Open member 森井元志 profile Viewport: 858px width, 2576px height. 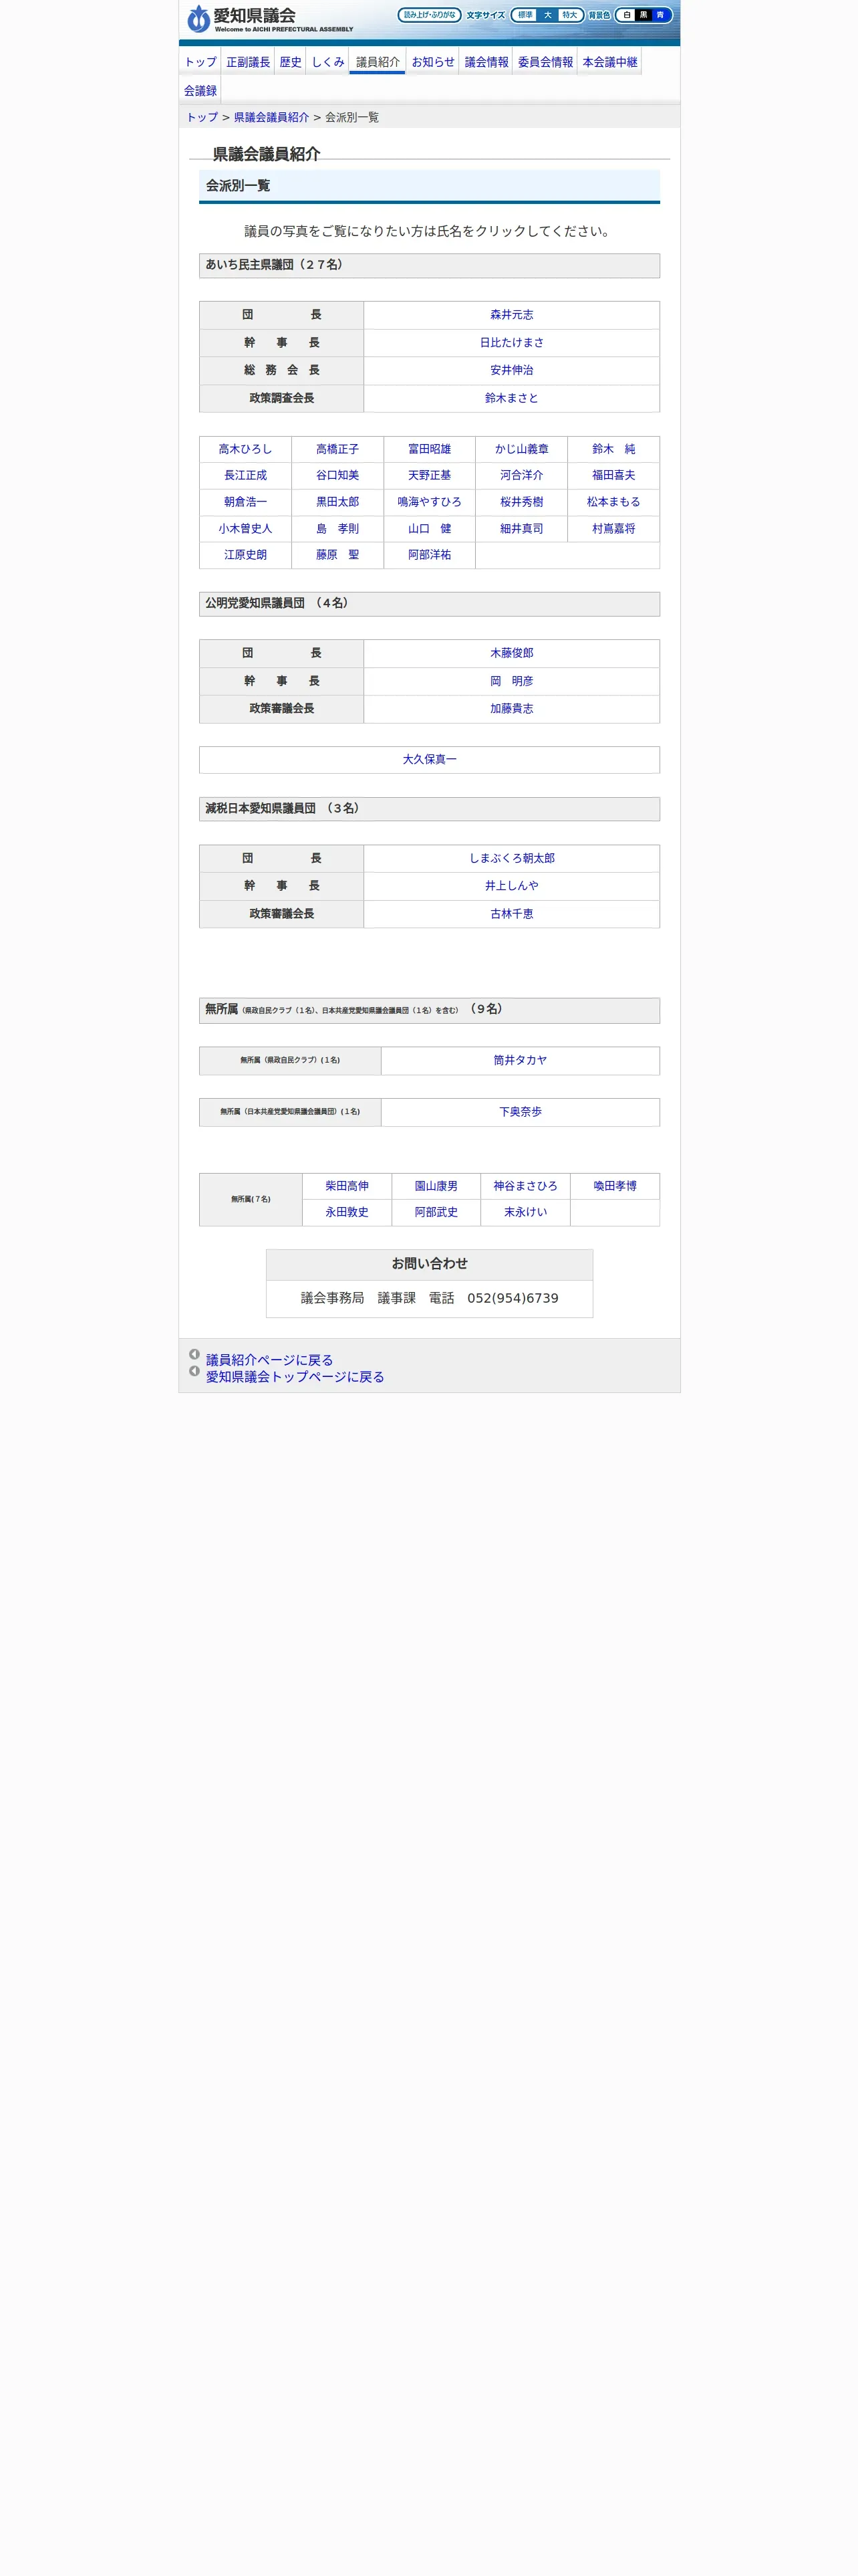pos(511,315)
